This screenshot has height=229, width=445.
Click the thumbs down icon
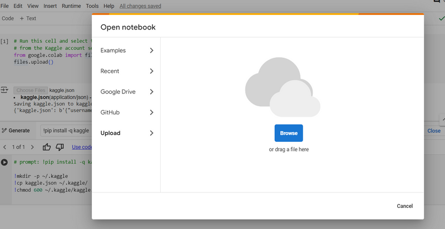click(x=60, y=147)
